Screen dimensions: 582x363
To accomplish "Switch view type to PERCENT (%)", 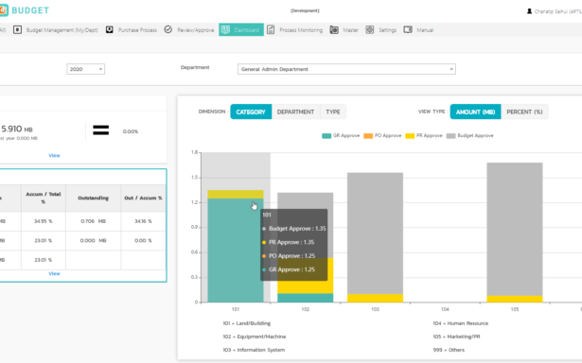I will point(524,112).
